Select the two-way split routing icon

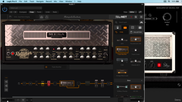6,82
